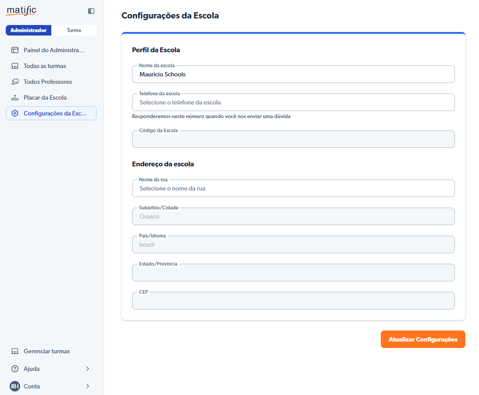The image size is (479, 395).
Task: Click the Telefone da escola field
Action: coord(293,103)
